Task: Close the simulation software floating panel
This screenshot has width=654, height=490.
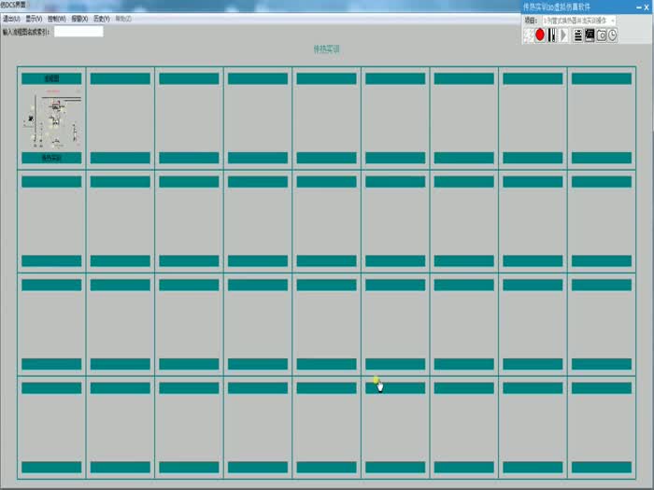Action: [x=646, y=6]
